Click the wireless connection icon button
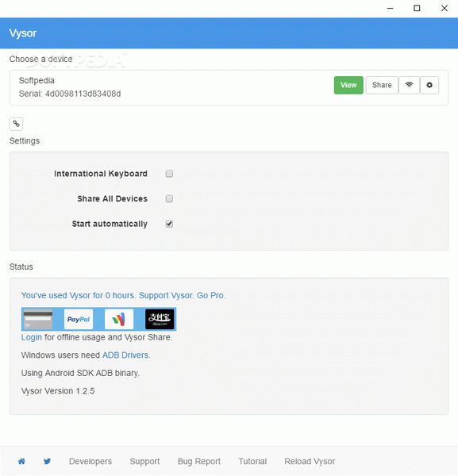 click(x=409, y=85)
